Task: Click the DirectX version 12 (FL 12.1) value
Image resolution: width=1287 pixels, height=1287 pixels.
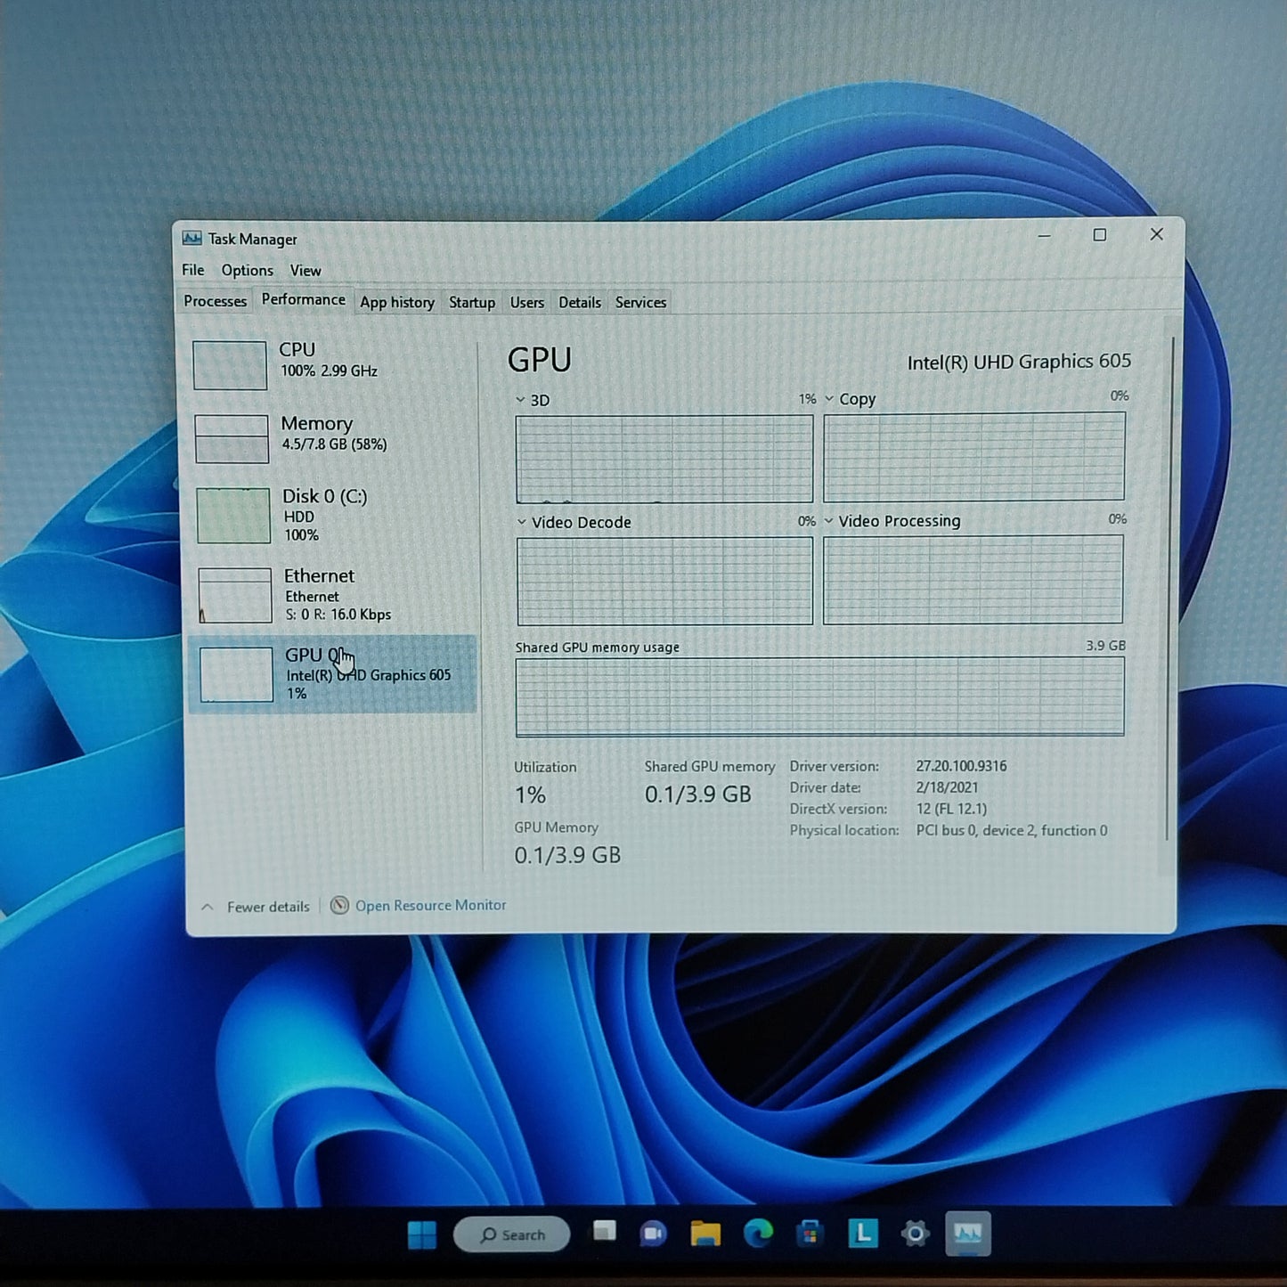Action: (951, 809)
